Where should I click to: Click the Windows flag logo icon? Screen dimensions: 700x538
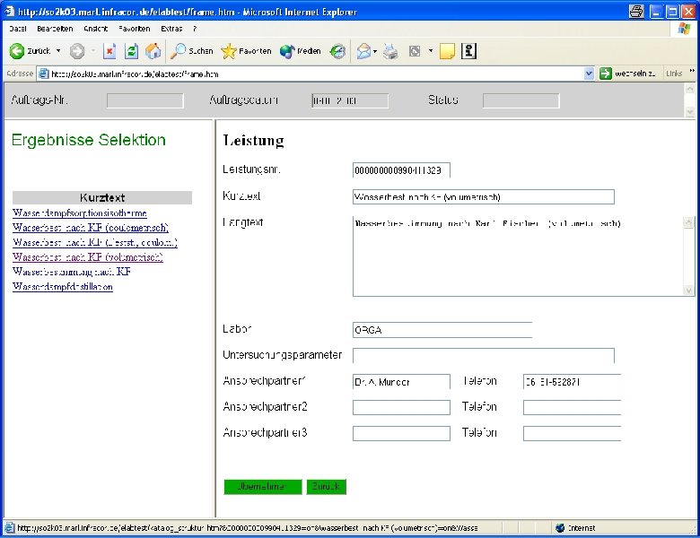click(x=685, y=29)
